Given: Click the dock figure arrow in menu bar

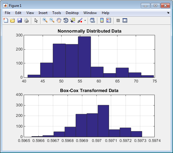Looking at the screenshot, I should click(x=168, y=13).
